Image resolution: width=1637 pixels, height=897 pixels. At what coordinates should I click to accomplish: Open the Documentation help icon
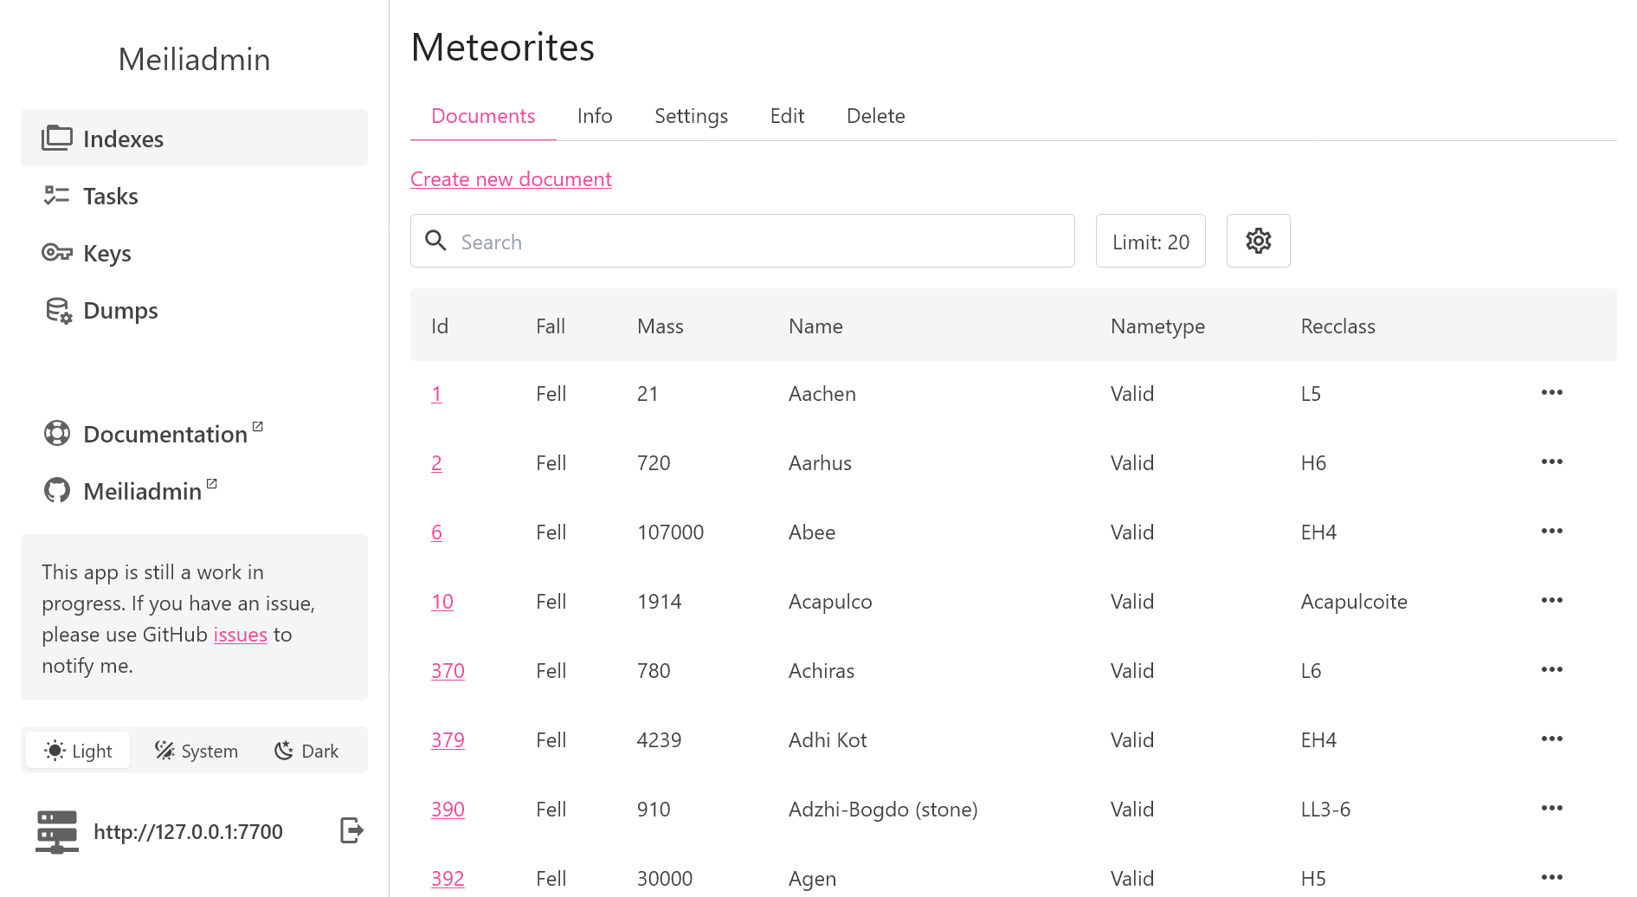point(56,433)
